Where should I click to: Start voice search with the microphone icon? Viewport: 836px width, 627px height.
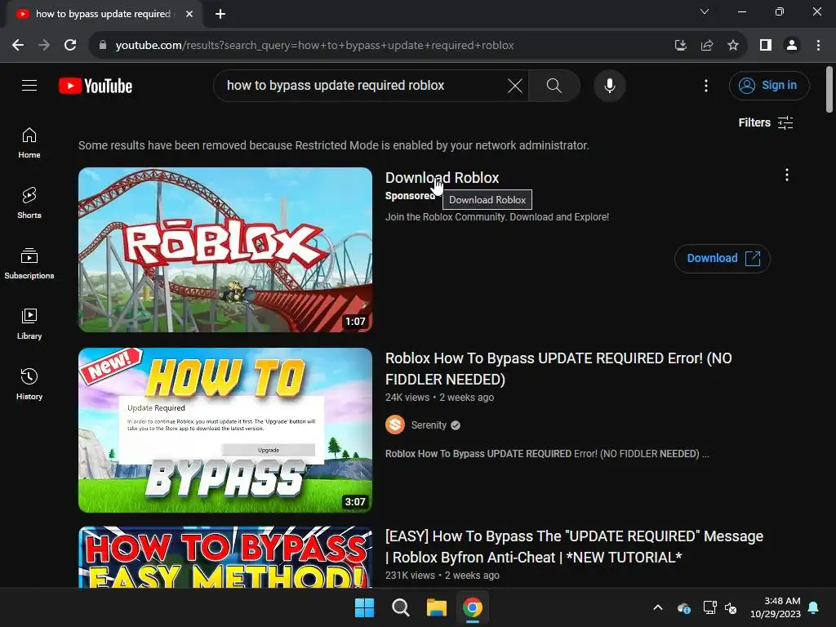click(x=609, y=85)
